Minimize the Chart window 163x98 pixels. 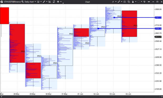pyautogui.click(x=153, y=2)
